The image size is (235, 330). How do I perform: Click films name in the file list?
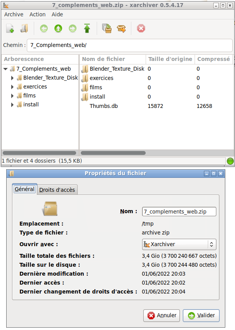96,87
